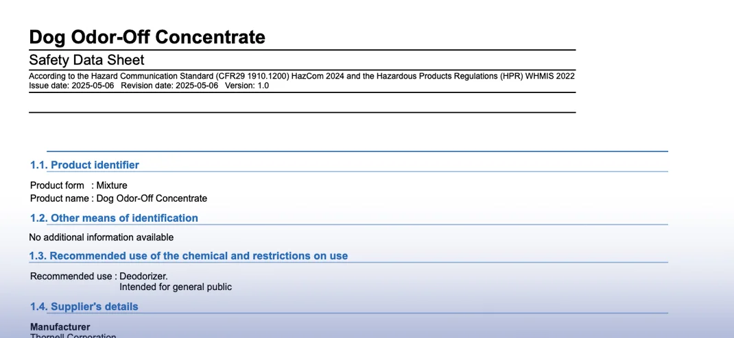Click "No additional information available" text
This screenshot has width=734, height=338.
pyautogui.click(x=102, y=237)
